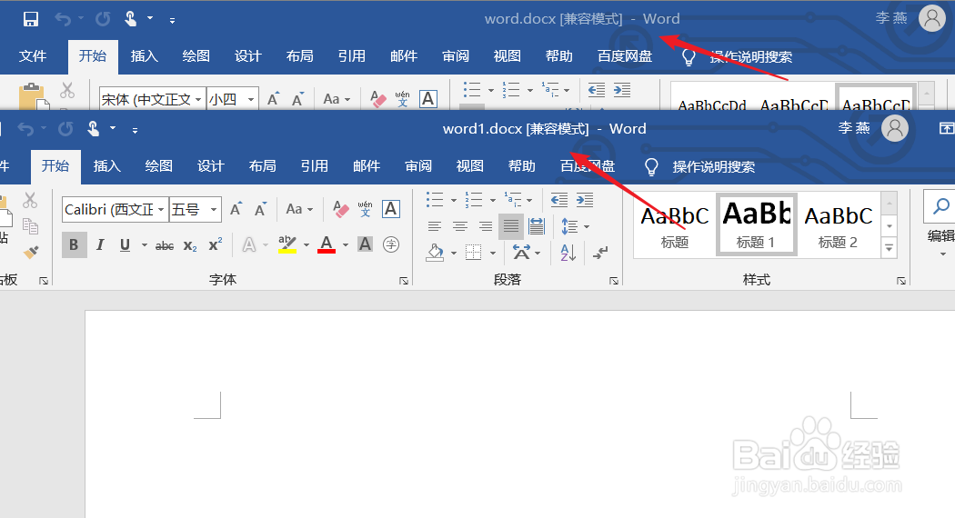
Task: Open 设计 tab in word1.docx window
Action: [211, 166]
